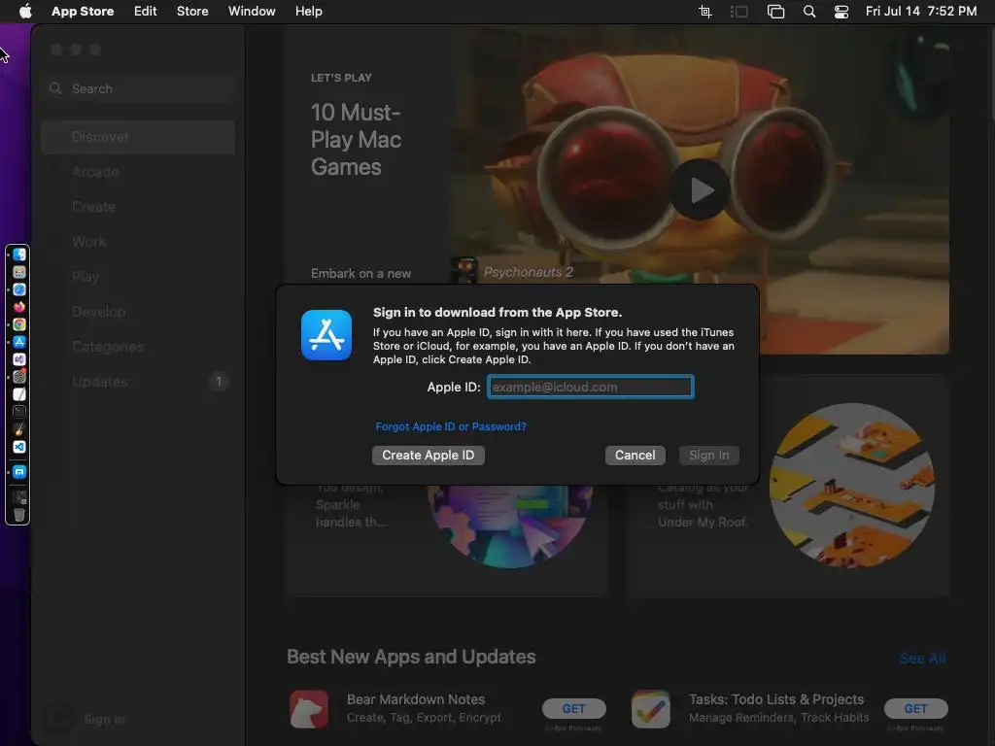Open Visual Studio from the dock
Image resolution: width=995 pixels, height=746 pixels.
pyautogui.click(x=19, y=359)
